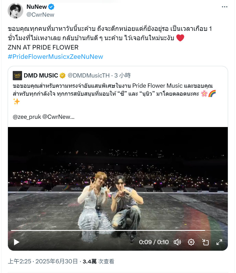This screenshot has width=236, height=273.
Task: Mute the video with the speaker icon
Action: pos(177,242)
